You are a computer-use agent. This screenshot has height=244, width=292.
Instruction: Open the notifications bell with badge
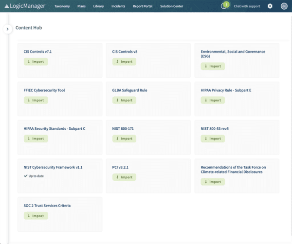click(224, 5)
